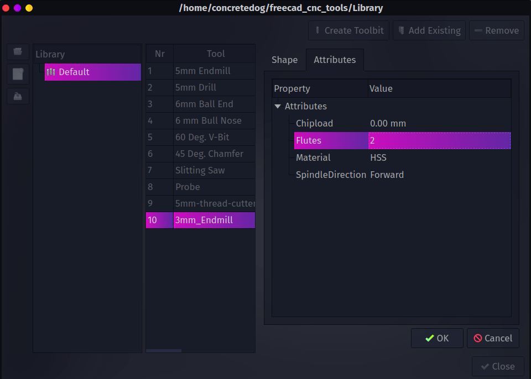
Task: Collapse the Attributes property group
Action: tap(278, 107)
